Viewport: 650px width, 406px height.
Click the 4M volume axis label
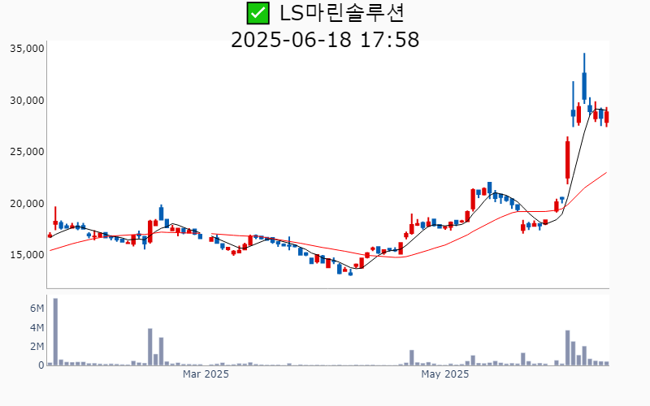pyautogui.click(x=37, y=328)
